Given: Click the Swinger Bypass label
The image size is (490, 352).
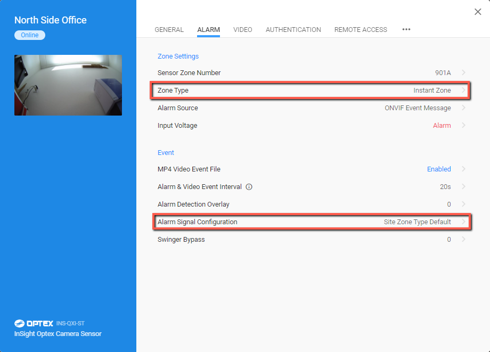Looking at the screenshot, I should [181, 240].
